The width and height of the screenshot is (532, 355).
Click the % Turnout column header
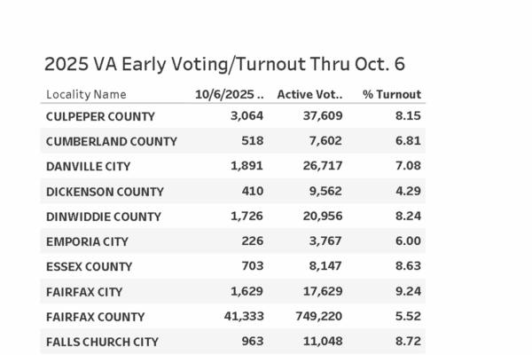coord(392,94)
